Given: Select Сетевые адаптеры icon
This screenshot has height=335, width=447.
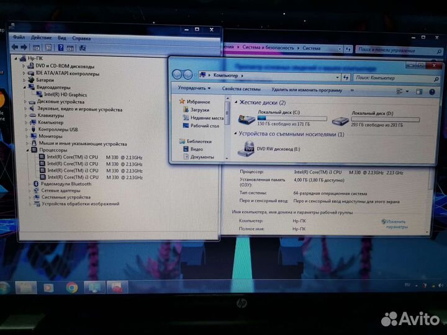Looking at the screenshot, I should click(x=36, y=190).
